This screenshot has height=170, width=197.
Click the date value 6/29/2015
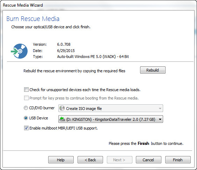[66, 51]
